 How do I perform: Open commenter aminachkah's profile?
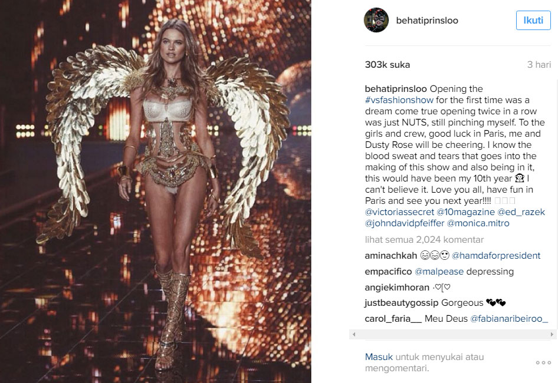pos(390,256)
